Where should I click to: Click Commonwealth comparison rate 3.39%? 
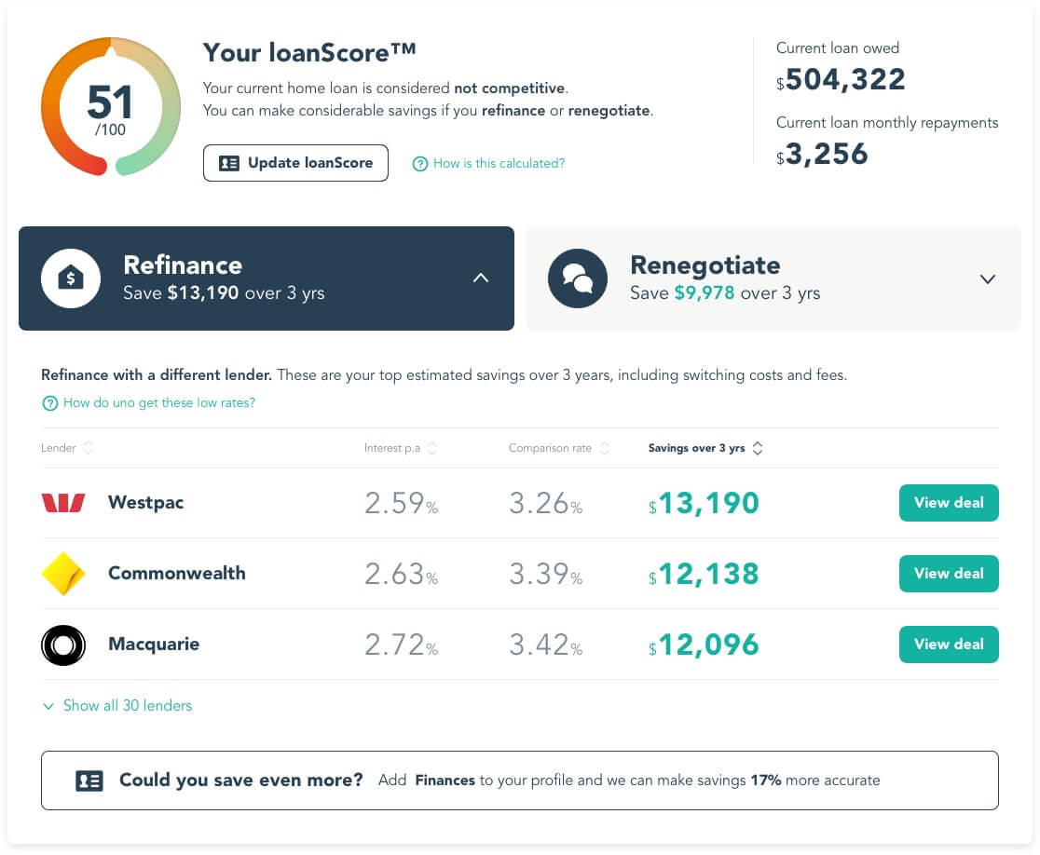546,574
